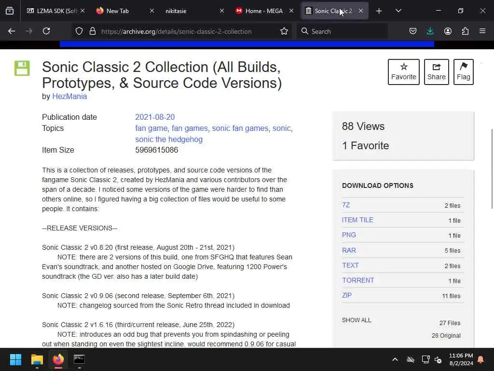List all tabs with the dropdown arrow
The image size is (494, 371).
[398, 11]
